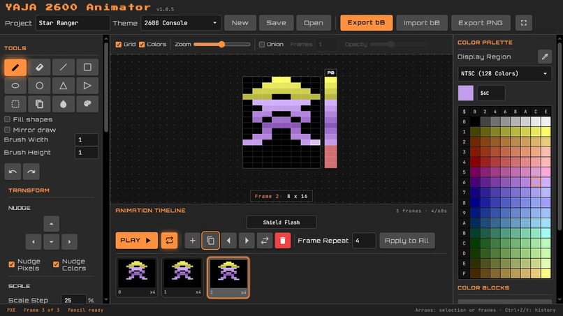Click the eyedropper icon beside Display Region
The height and width of the screenshot is (316, 563).
(x=545, y=57)
